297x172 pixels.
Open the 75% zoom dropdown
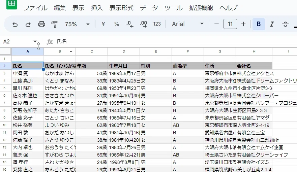tap(77, 24)
